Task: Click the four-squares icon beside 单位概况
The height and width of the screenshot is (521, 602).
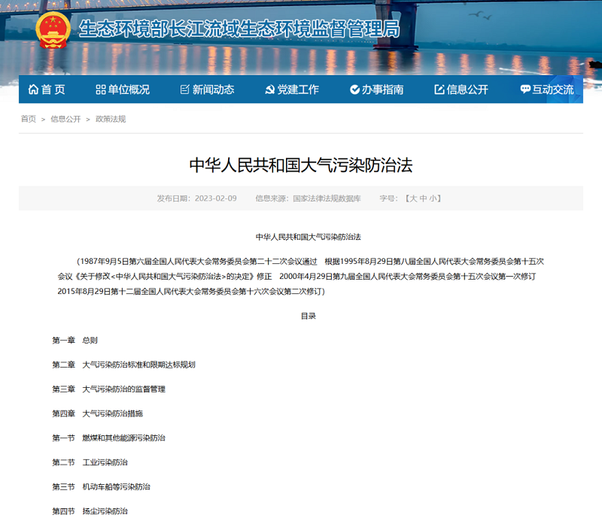Action: (x=101, y=89)
